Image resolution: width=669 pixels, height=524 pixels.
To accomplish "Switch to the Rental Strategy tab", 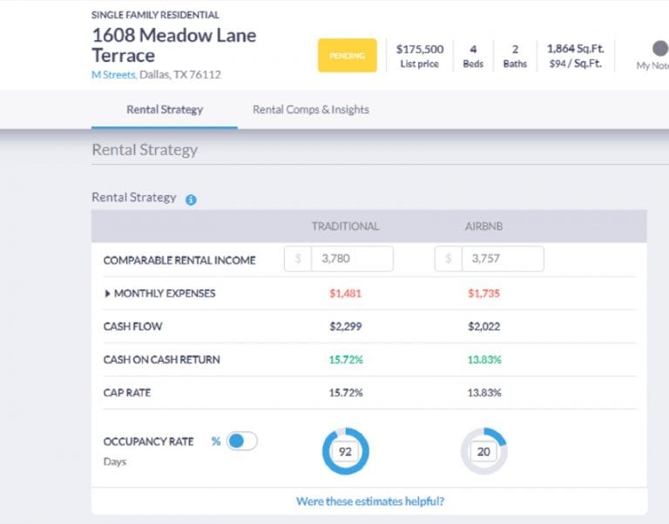I will coord(165,110).
